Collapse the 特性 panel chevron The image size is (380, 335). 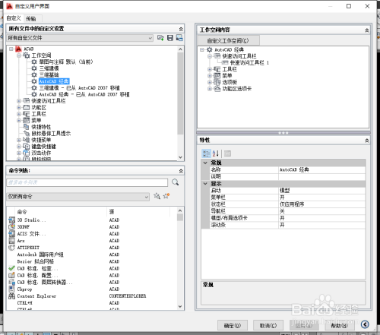click(366, 141)
